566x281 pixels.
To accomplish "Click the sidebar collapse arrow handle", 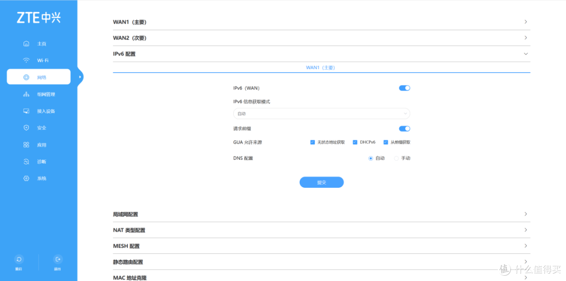I will tap(80, 77).
